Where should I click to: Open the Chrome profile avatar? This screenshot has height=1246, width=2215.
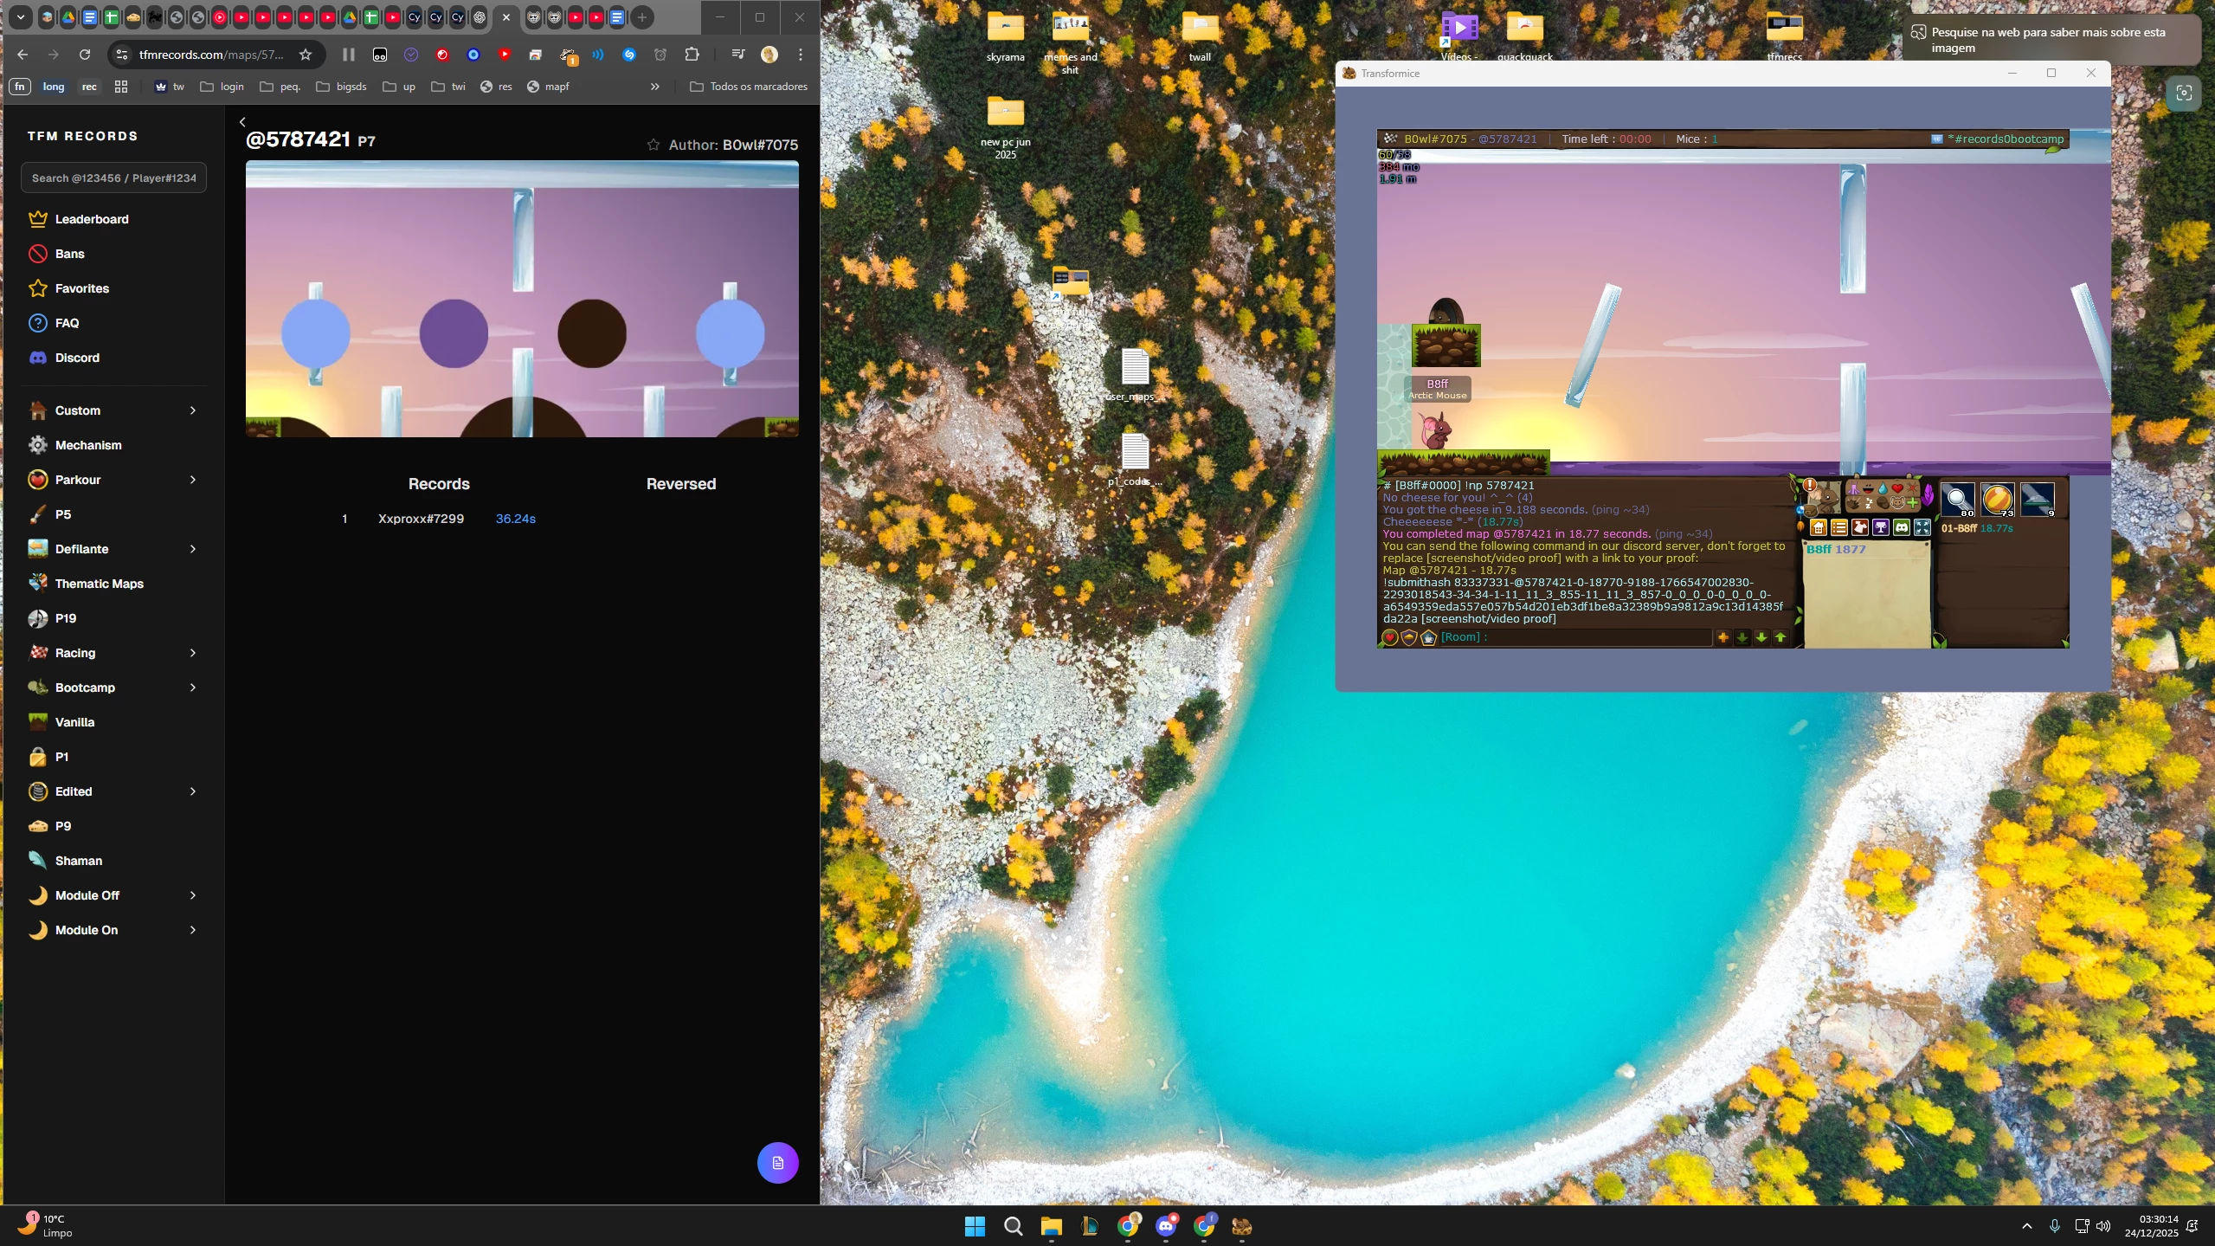click(x=769, y=55)
